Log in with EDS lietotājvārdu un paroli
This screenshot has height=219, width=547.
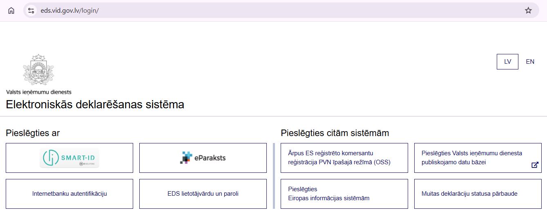click(x=203, y=194)
